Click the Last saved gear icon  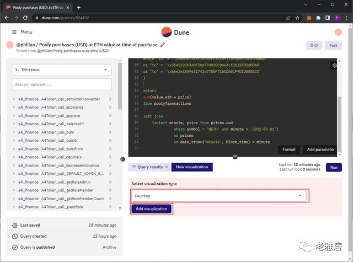15,225
